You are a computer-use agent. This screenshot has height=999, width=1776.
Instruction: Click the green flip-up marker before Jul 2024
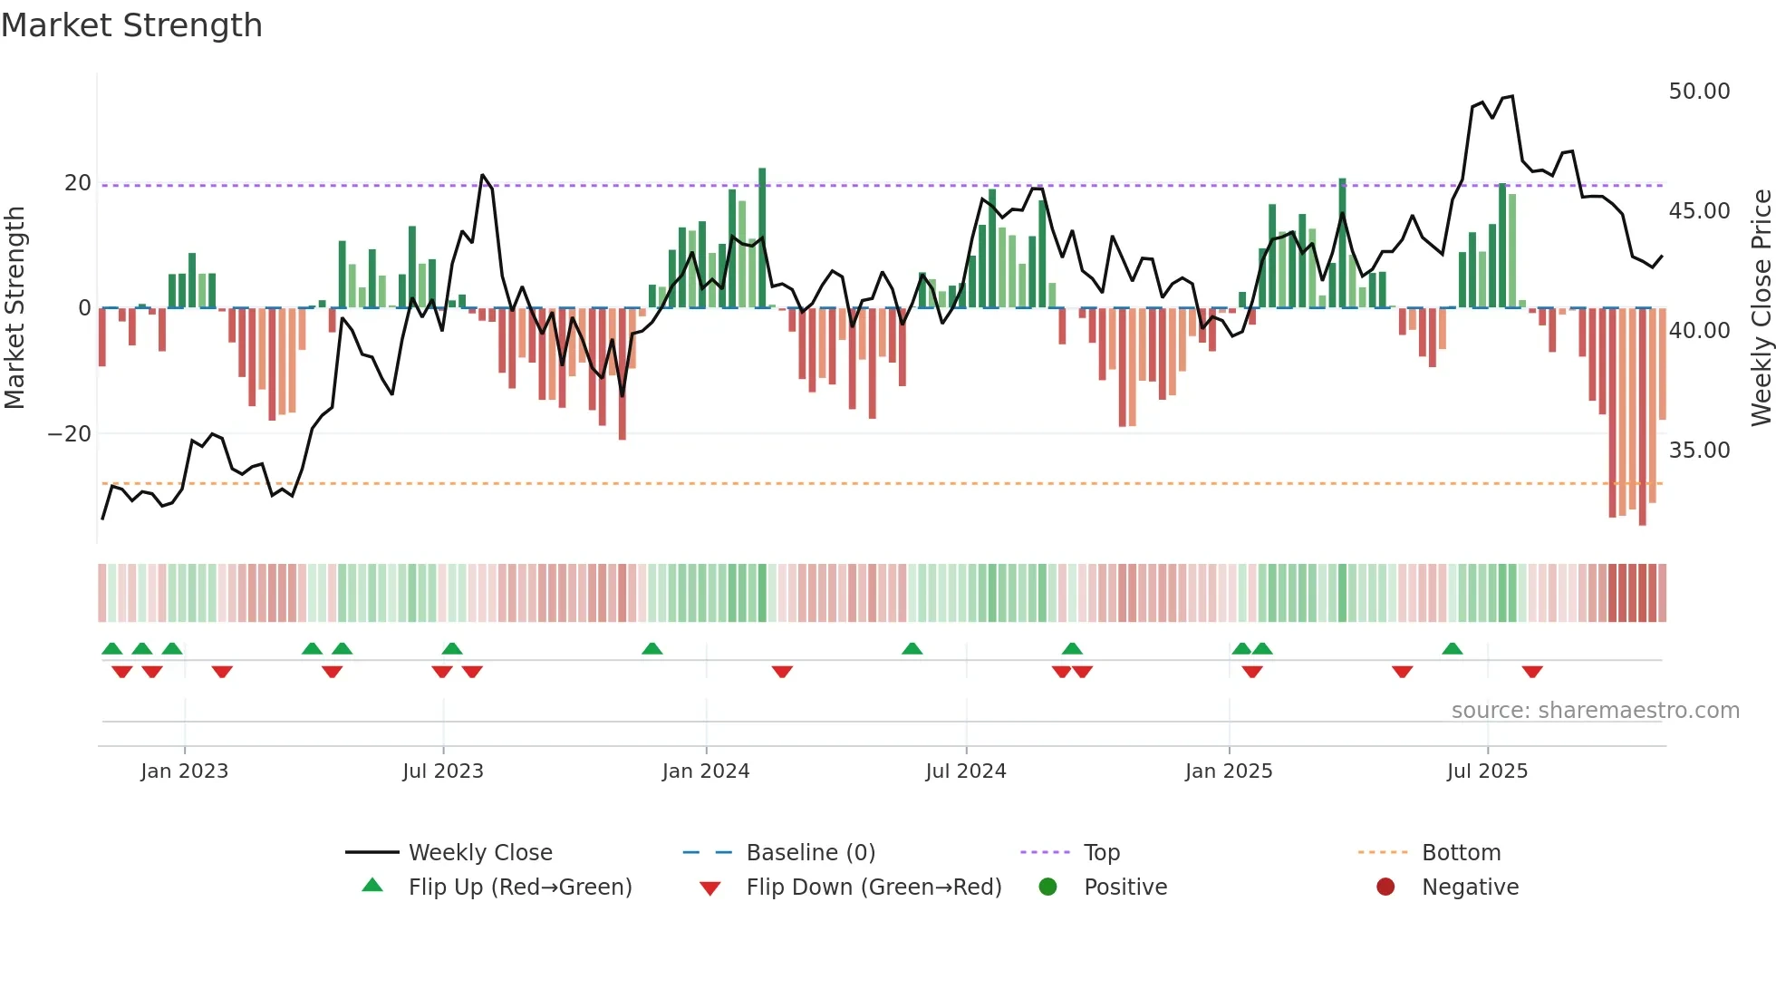tap(912, 648)
